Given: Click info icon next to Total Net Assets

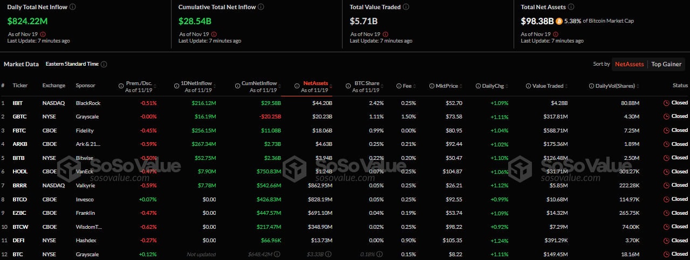Looking at the screenshot, I should pyautogui.click(x=571, y=7).
